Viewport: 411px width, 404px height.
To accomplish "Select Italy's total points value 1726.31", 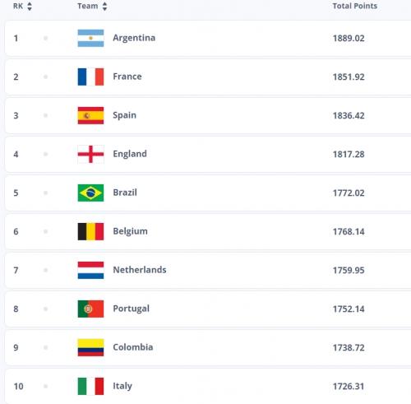I will pos(349,387).
